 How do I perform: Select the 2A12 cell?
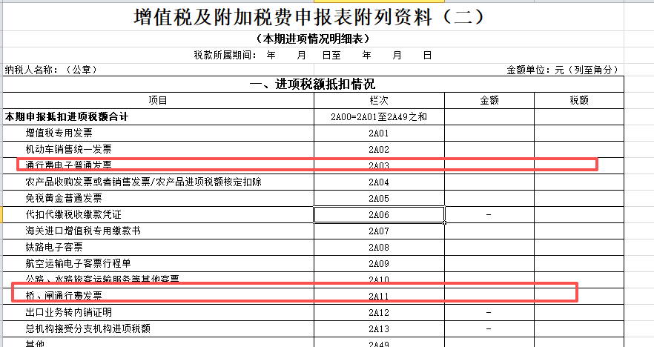coord(379,312)
